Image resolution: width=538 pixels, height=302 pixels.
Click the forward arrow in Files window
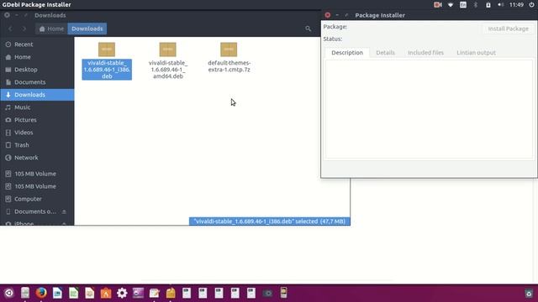point(24,29)
